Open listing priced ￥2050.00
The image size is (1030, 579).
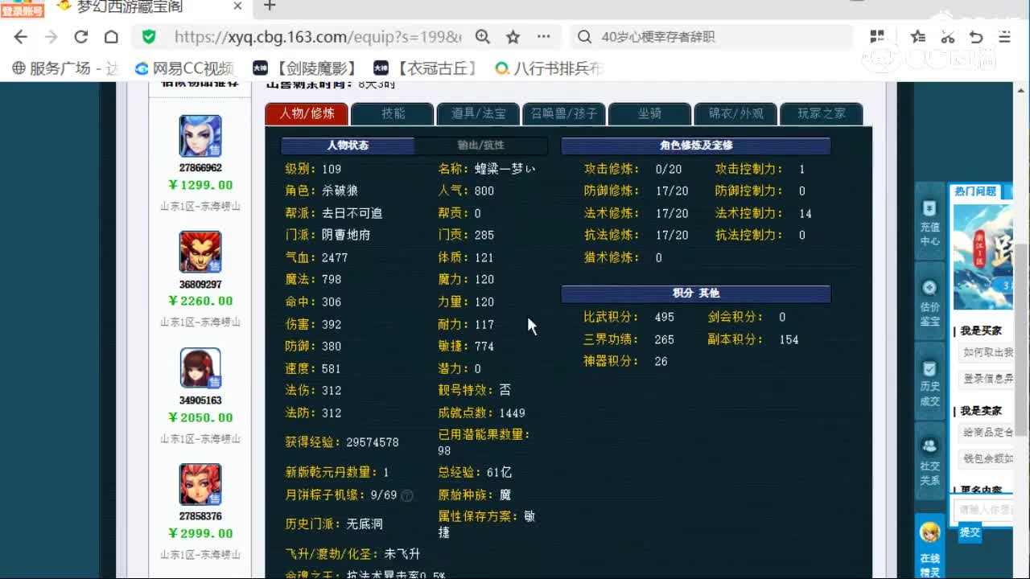click(x=200, y=417)
